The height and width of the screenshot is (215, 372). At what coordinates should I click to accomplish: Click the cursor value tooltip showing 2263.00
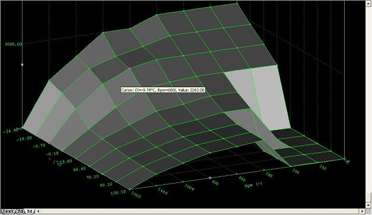coord(163,90)
